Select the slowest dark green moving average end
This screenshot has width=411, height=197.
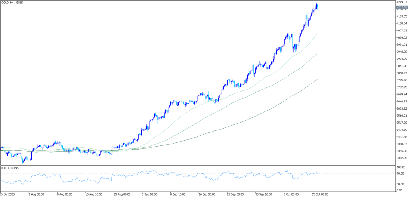[x=317, y=80]
